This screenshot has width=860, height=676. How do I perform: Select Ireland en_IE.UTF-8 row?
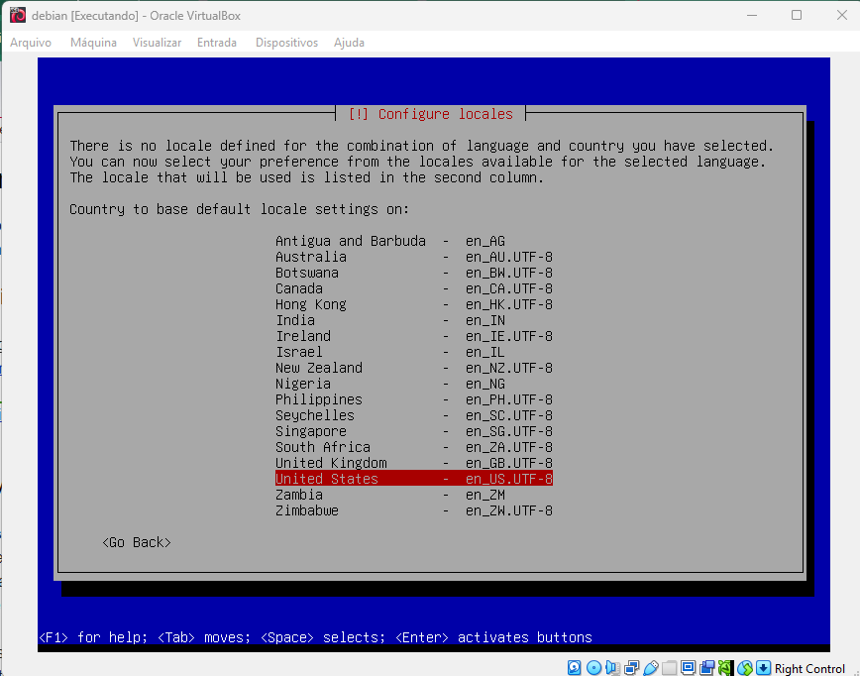[x=413, y=336]
